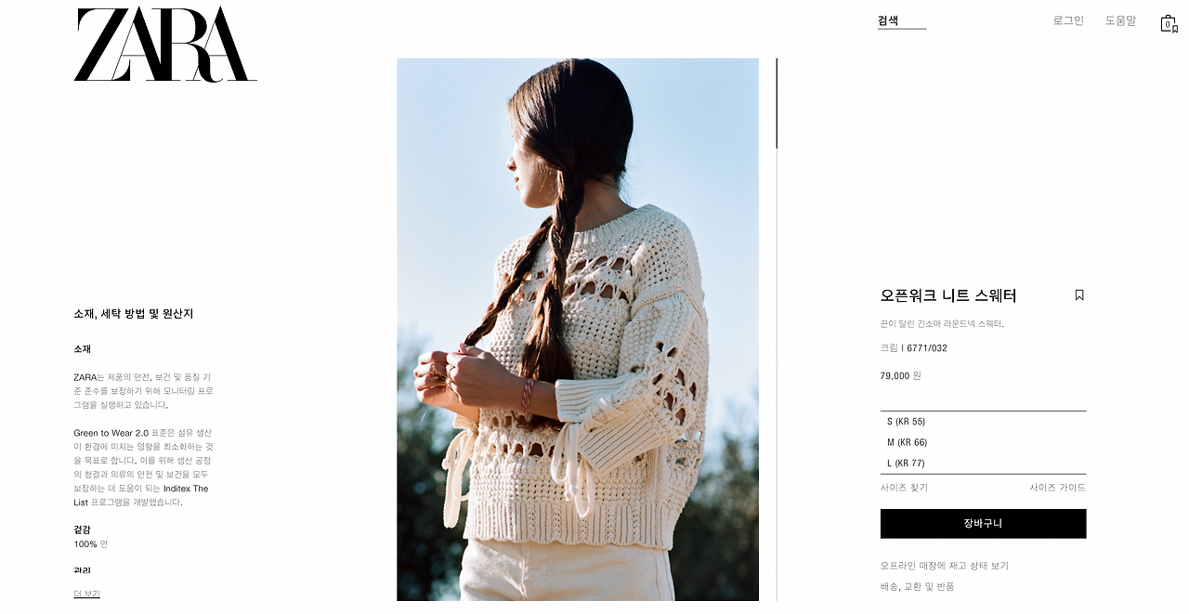Viewport: 1189px width, 614px height.
Task: Bookmark the 오픈워크 니트 스웨터 product
Action: pos(1079,295)
